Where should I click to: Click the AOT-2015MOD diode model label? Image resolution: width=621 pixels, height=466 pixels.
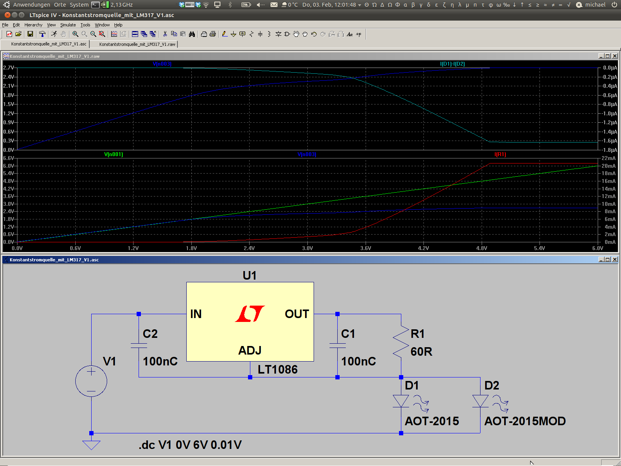point(525,421)
